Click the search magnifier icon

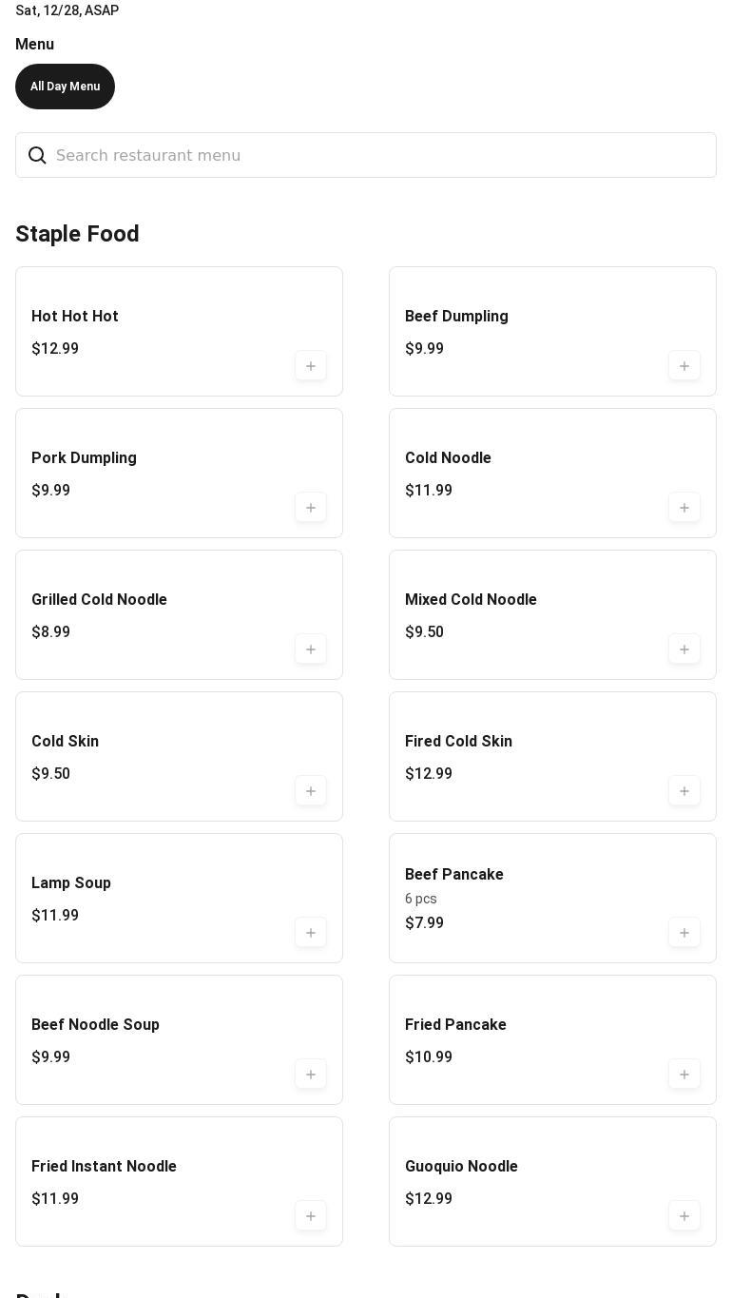(37, 155)
